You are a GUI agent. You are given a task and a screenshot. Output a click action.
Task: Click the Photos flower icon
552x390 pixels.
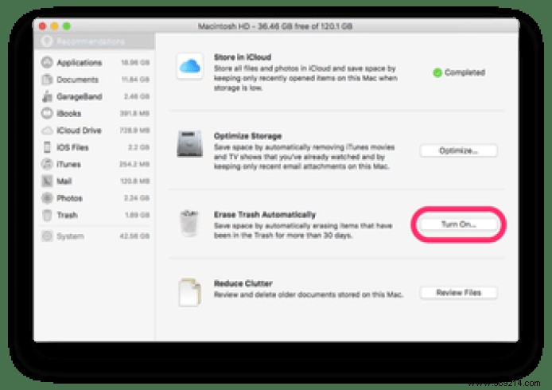click(x=47, y=198)
